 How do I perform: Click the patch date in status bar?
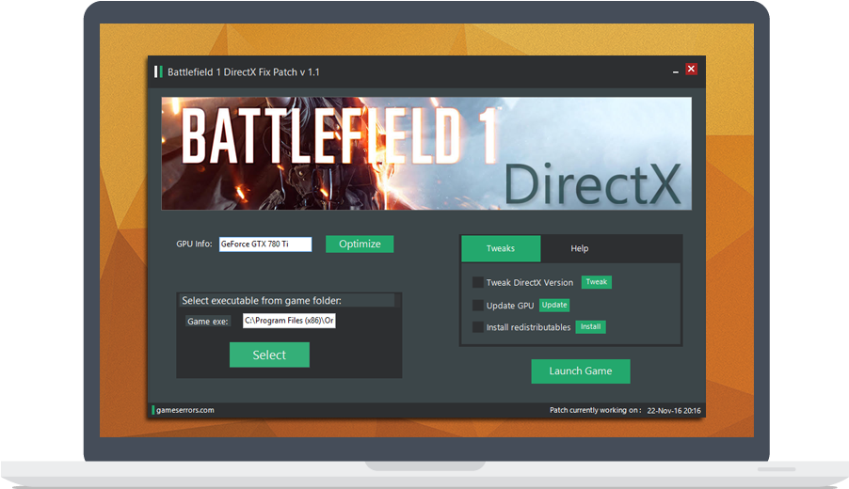pyautogui.click(x=674, y=410)
